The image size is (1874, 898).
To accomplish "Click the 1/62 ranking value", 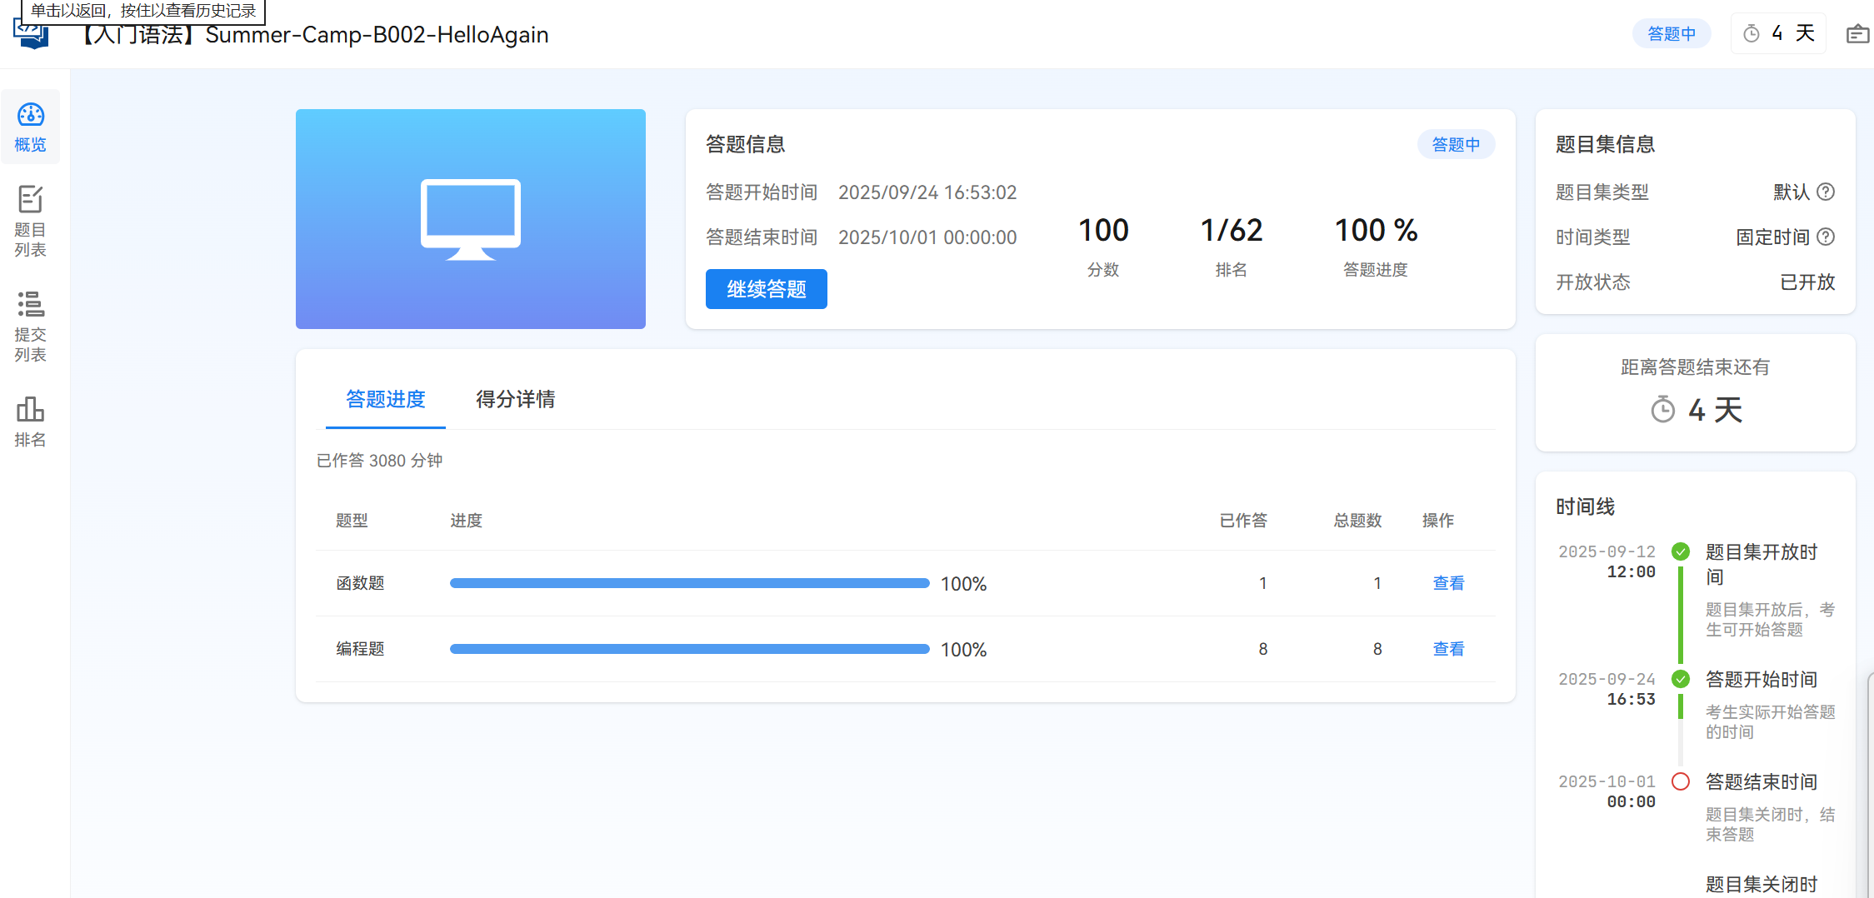I will coord(1232,230).
